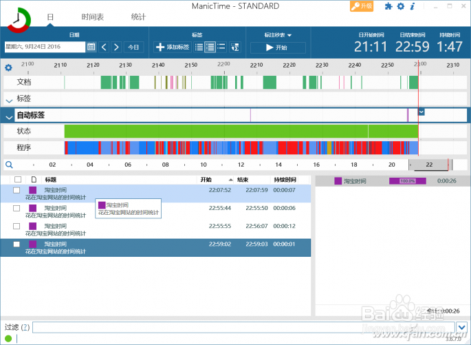The image size is (471, 345).
Task: Open timeline settings gear icon
Action: click(8, 67)
